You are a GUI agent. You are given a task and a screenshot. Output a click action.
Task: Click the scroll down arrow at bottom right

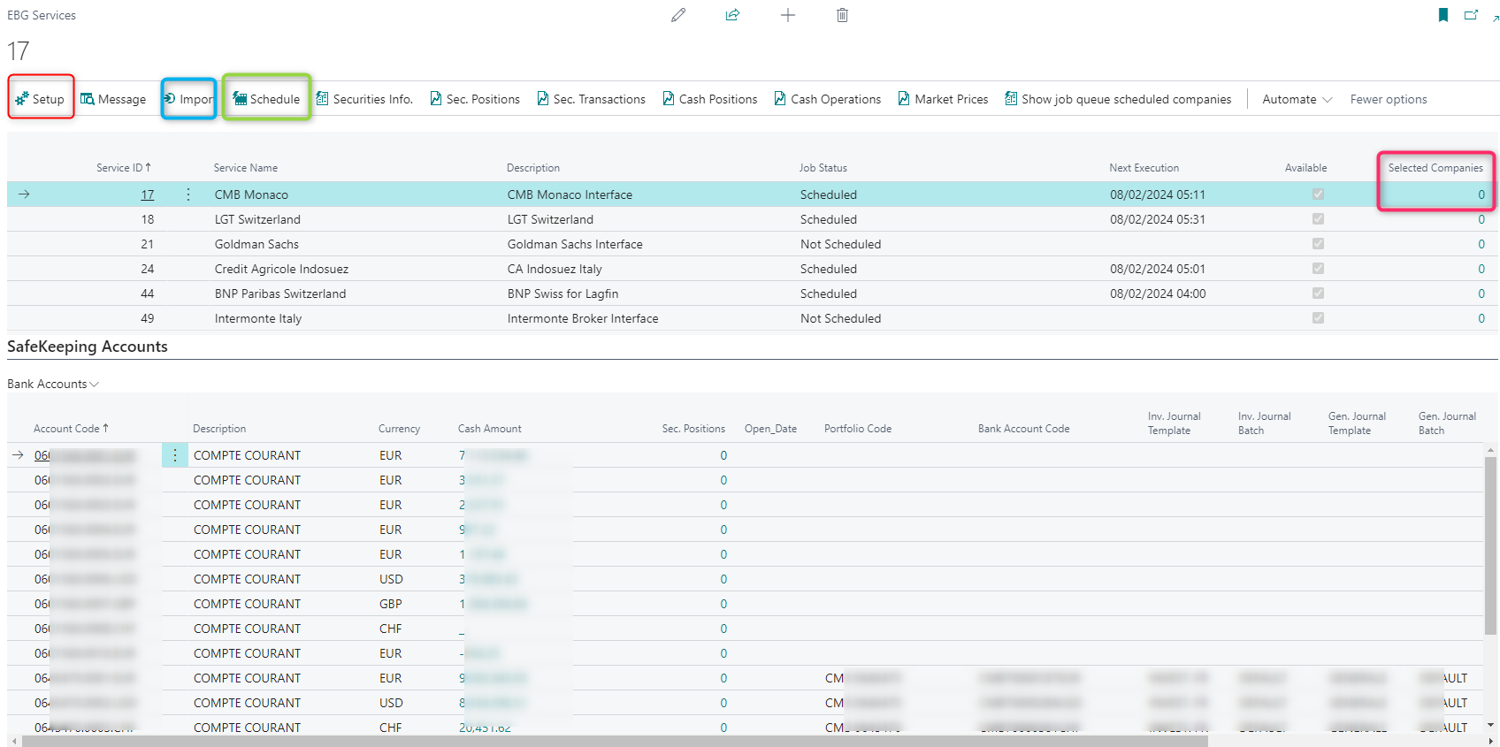1491,725
